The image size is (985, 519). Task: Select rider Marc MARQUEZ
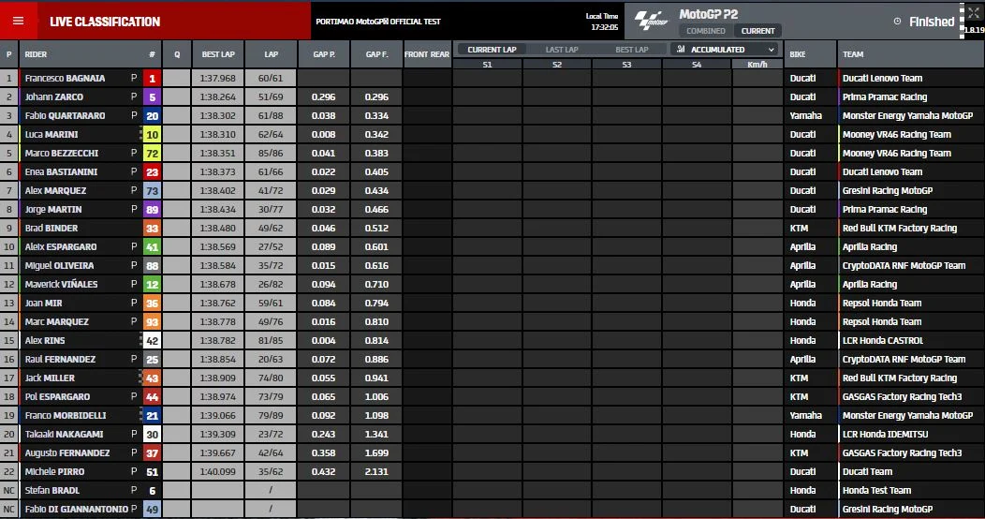point(56,322)
